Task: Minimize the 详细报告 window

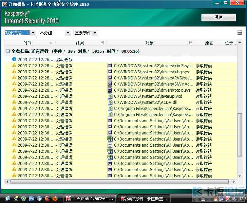Action: click(217, 3)
